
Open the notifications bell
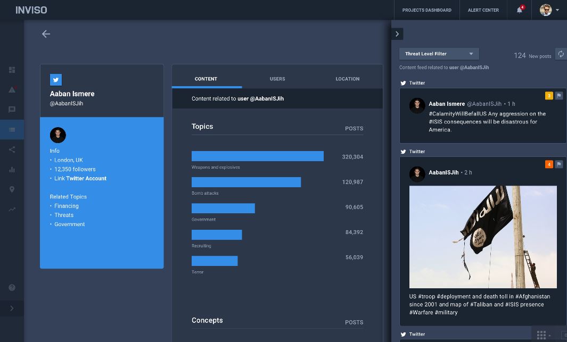click(x=520, y=10)
